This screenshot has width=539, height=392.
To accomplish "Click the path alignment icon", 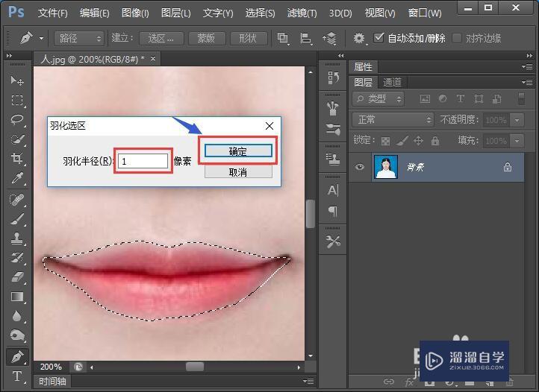I will [305, 38].
